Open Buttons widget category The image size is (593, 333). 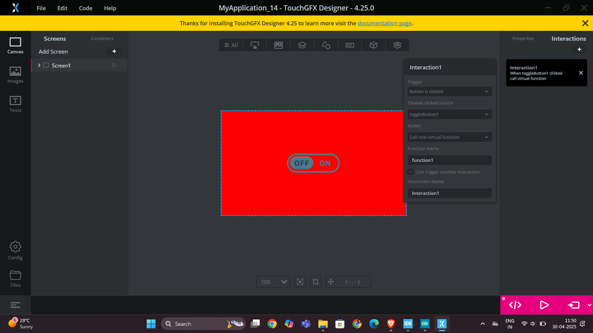pyautogui.click(x=255, y=45)
